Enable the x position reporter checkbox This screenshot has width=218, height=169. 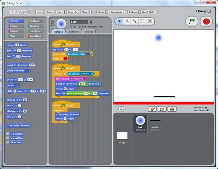[7, 134]
